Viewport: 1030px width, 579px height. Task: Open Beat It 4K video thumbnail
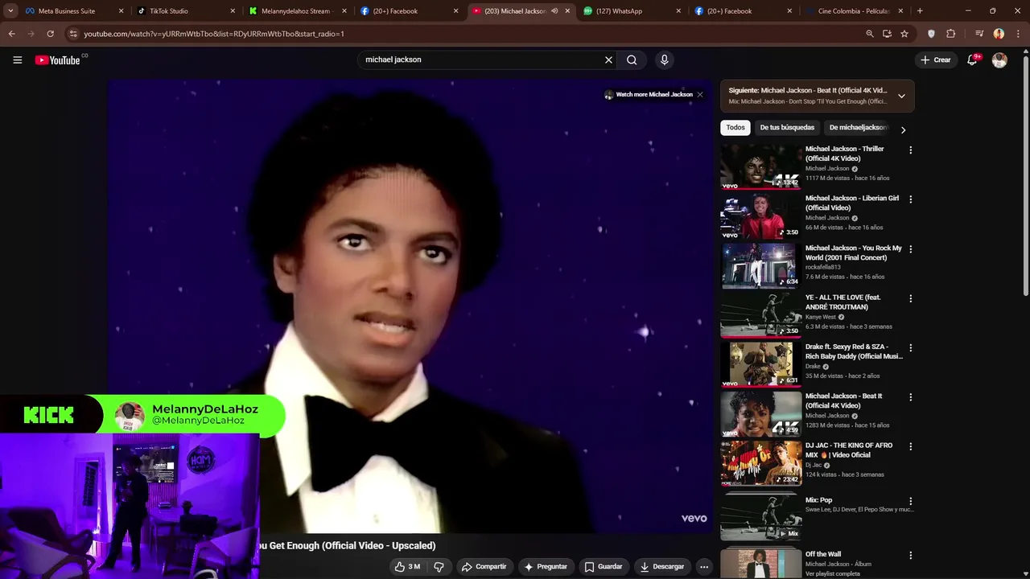[x=760, y=413]
